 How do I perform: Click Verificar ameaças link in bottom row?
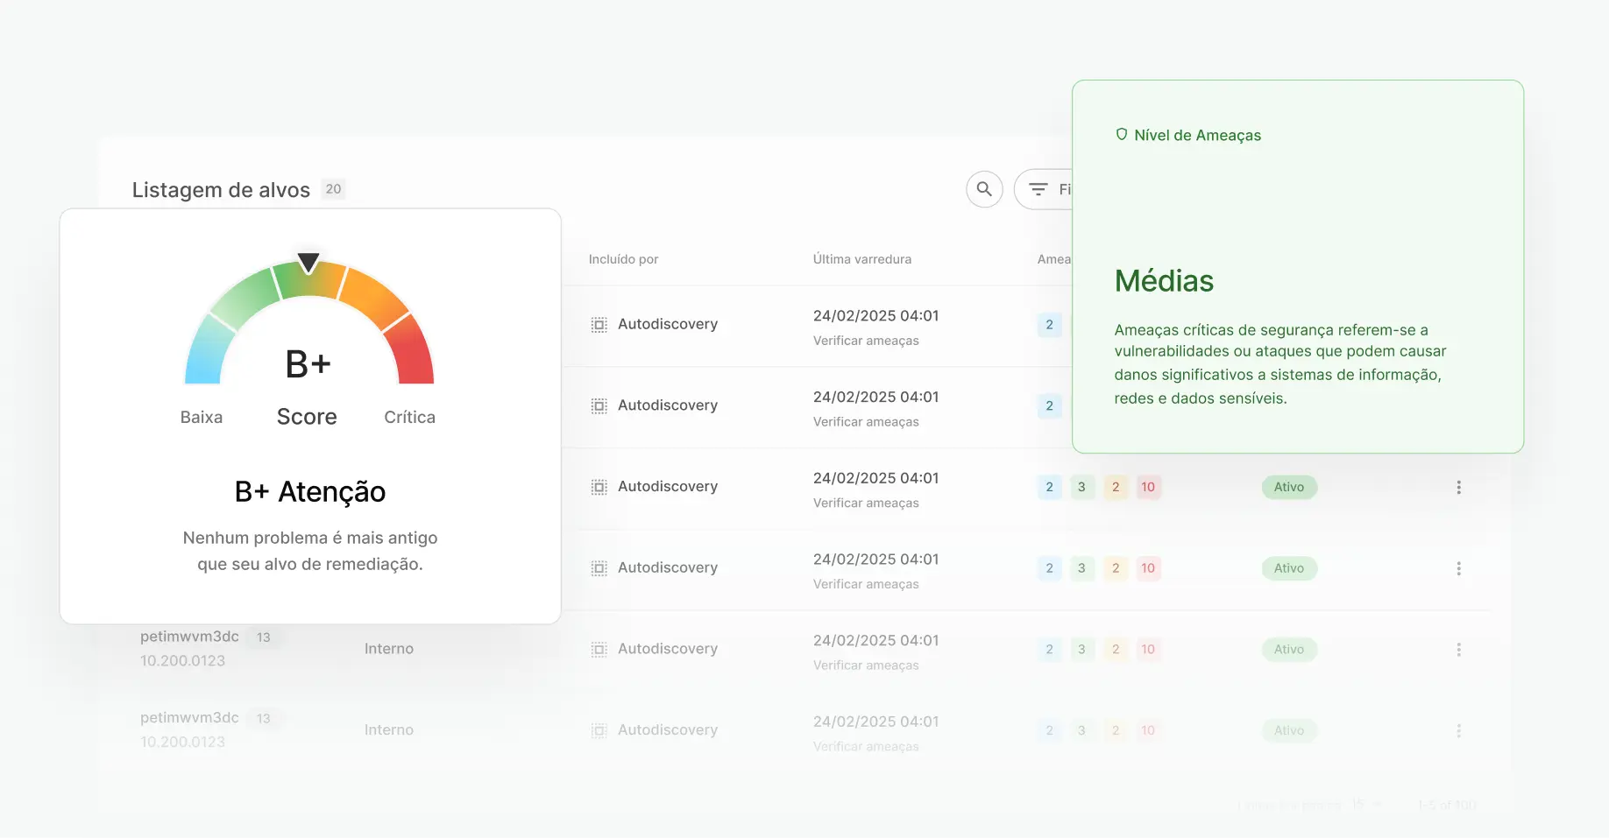pos(865,747)
